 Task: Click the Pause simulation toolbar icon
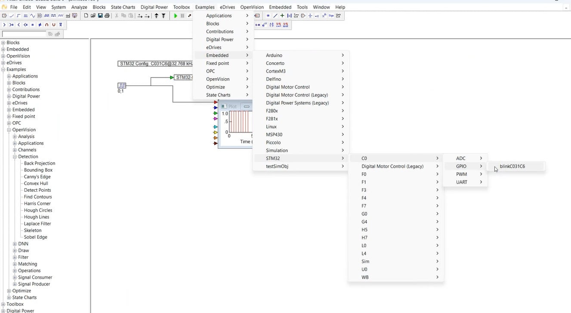coord(182,16)
